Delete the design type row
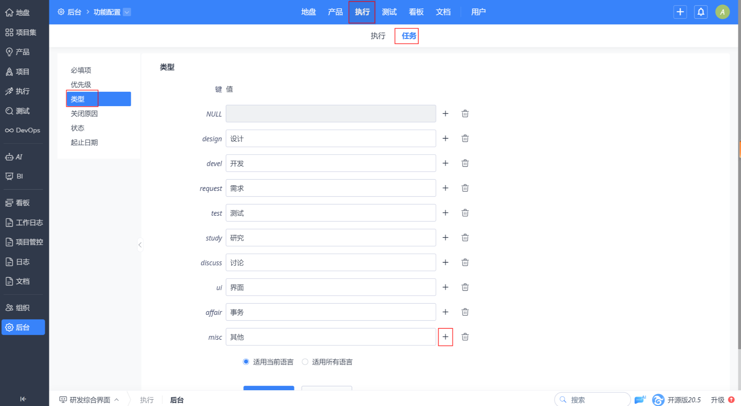Viewport: 741px width, 406px height. [x=465, y=139]
